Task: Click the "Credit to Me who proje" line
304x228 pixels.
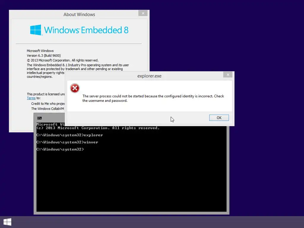Action: [48, 104]
